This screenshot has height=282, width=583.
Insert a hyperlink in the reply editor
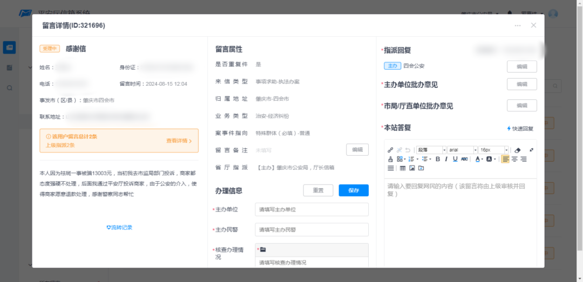[x=390, y=150]
